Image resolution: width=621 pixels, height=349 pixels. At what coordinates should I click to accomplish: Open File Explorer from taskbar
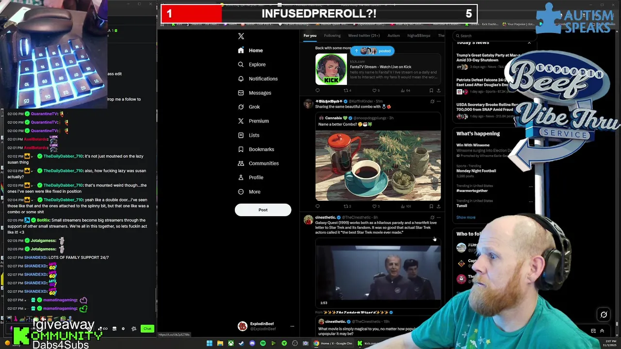tap(220, 343)
